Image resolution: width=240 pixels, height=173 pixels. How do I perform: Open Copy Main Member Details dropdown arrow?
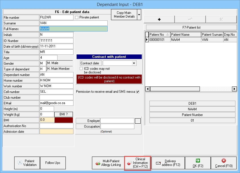click(x=139, y=14)
